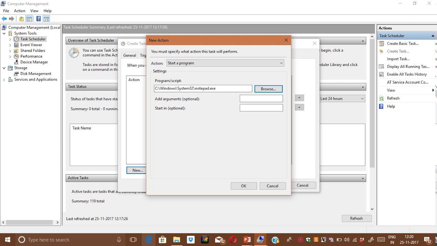Toggle Show/Hide Action Pane toolbar icon

[x=46, y=19]
